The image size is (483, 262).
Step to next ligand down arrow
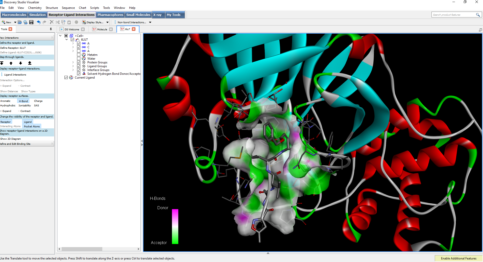pyautogui.click(x=20, y=63)
